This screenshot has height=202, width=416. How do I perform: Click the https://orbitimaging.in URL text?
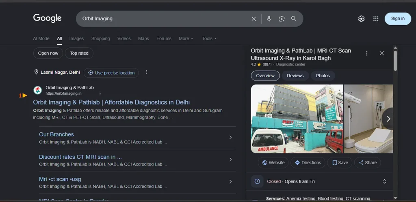[63, 94]
